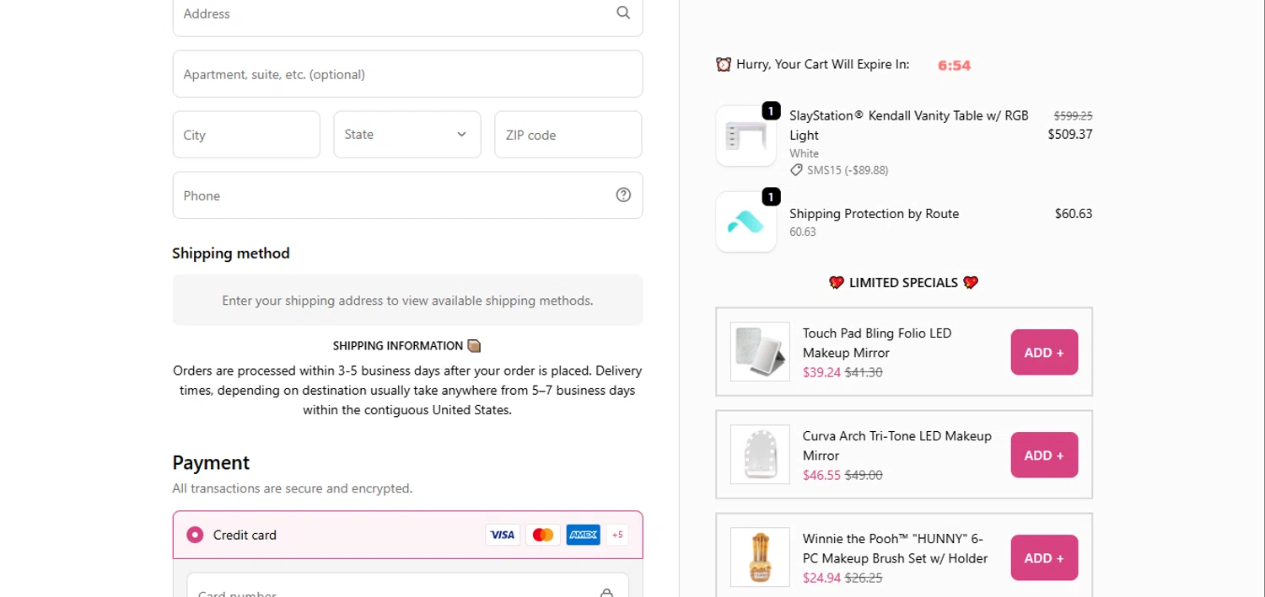This screenshot has height=597, width=1265.
Task: Click the City input field
Action: pyautogui.click(x=246, y=135)
